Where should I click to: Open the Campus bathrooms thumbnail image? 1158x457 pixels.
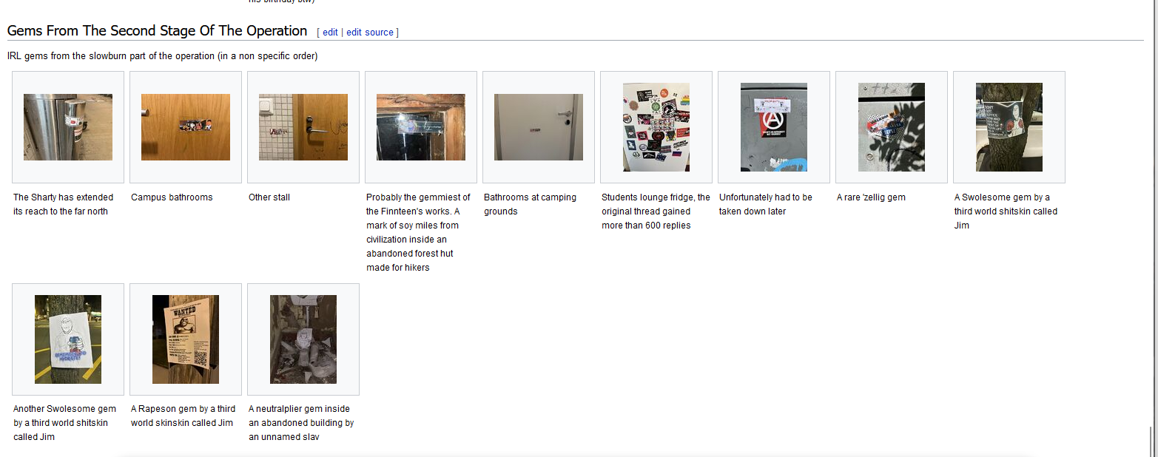click(186, 127)
